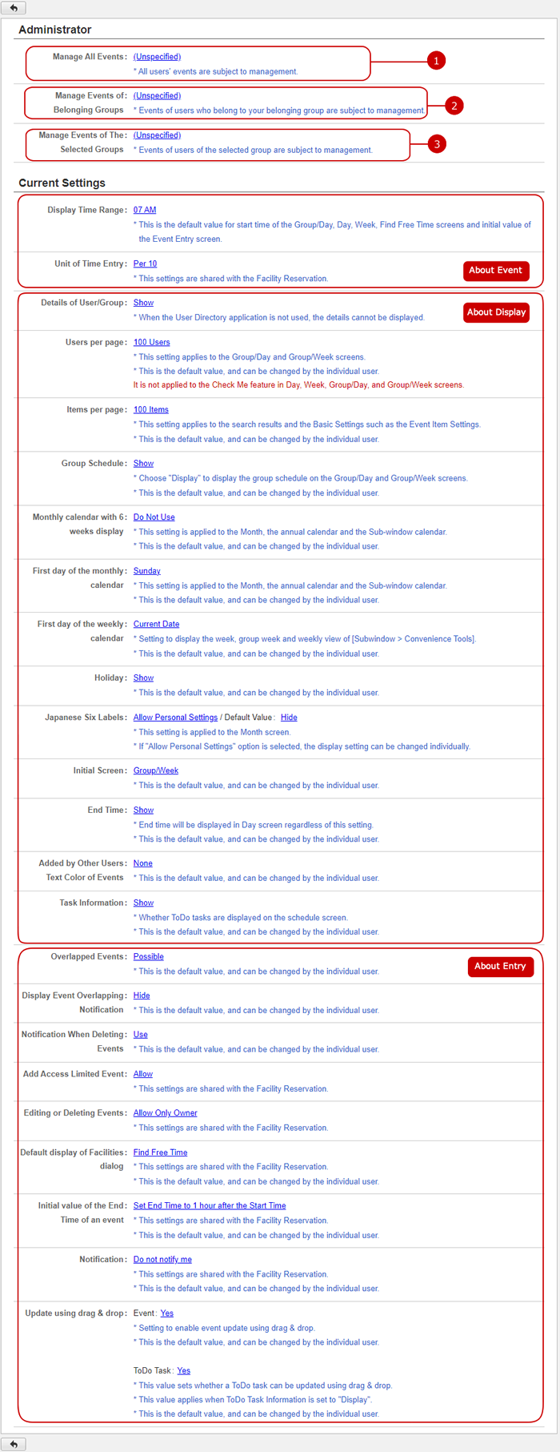Image resolution: width=560 pixels, height=1452 pixels.
Task: Click the Administrator section heading
Action: click(55, 30)
